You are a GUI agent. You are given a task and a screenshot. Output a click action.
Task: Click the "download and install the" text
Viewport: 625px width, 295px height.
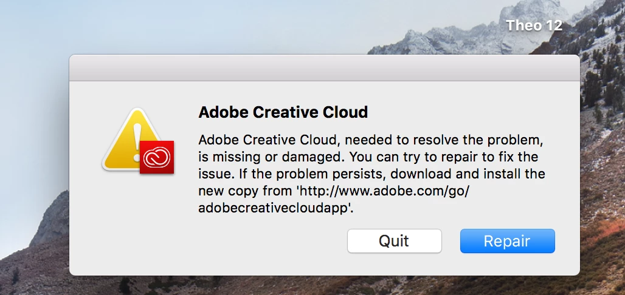(x=465, y=174)
